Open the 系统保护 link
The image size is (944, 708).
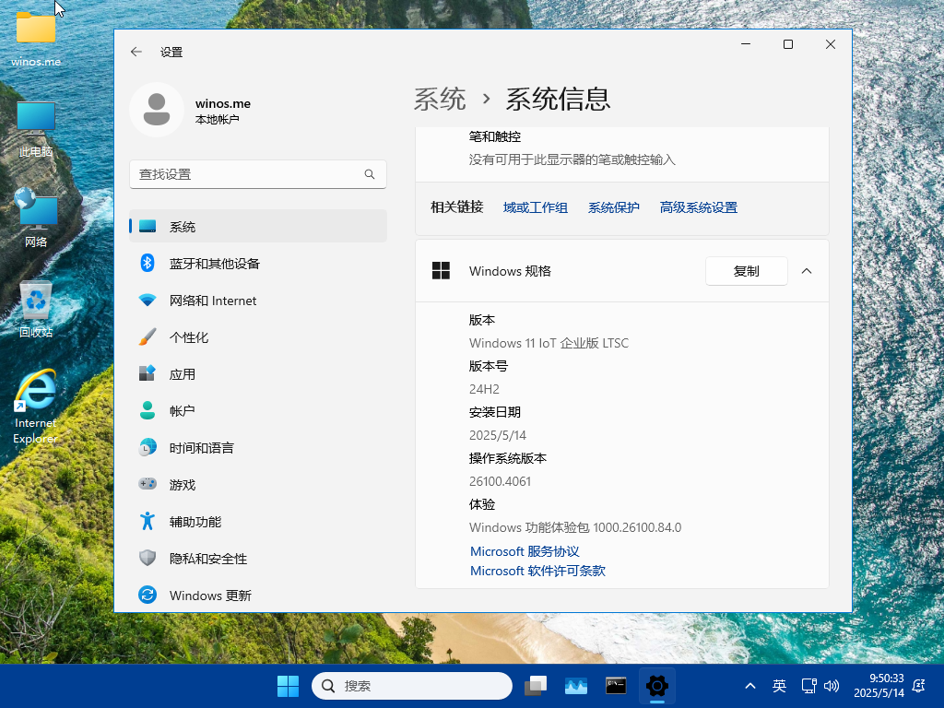click(x=613, y=207)
